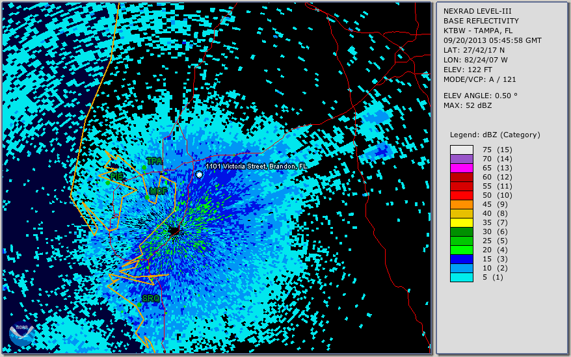
Task: Click the 'MODE/VCP: A / 121' text
Action: click(479, 79)
